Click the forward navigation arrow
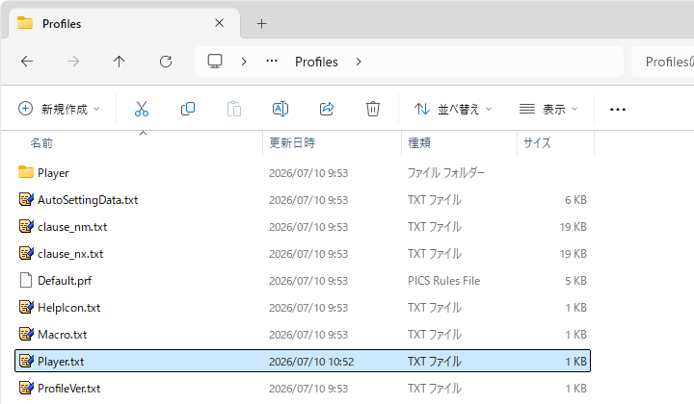The width and height of the screenshot is (694, 404). point(73,62)
